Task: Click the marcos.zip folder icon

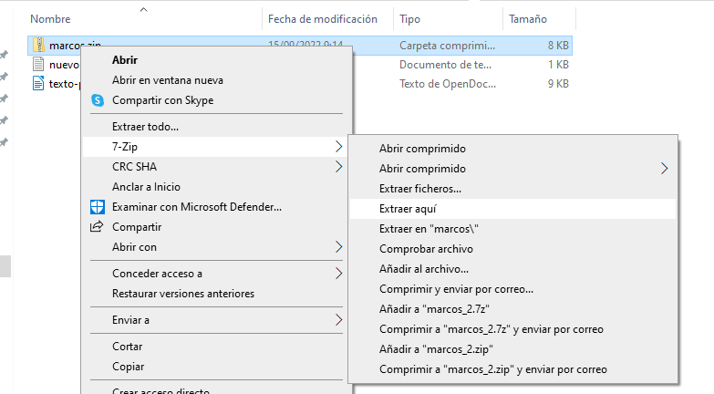Action: (x=38, y=45)
